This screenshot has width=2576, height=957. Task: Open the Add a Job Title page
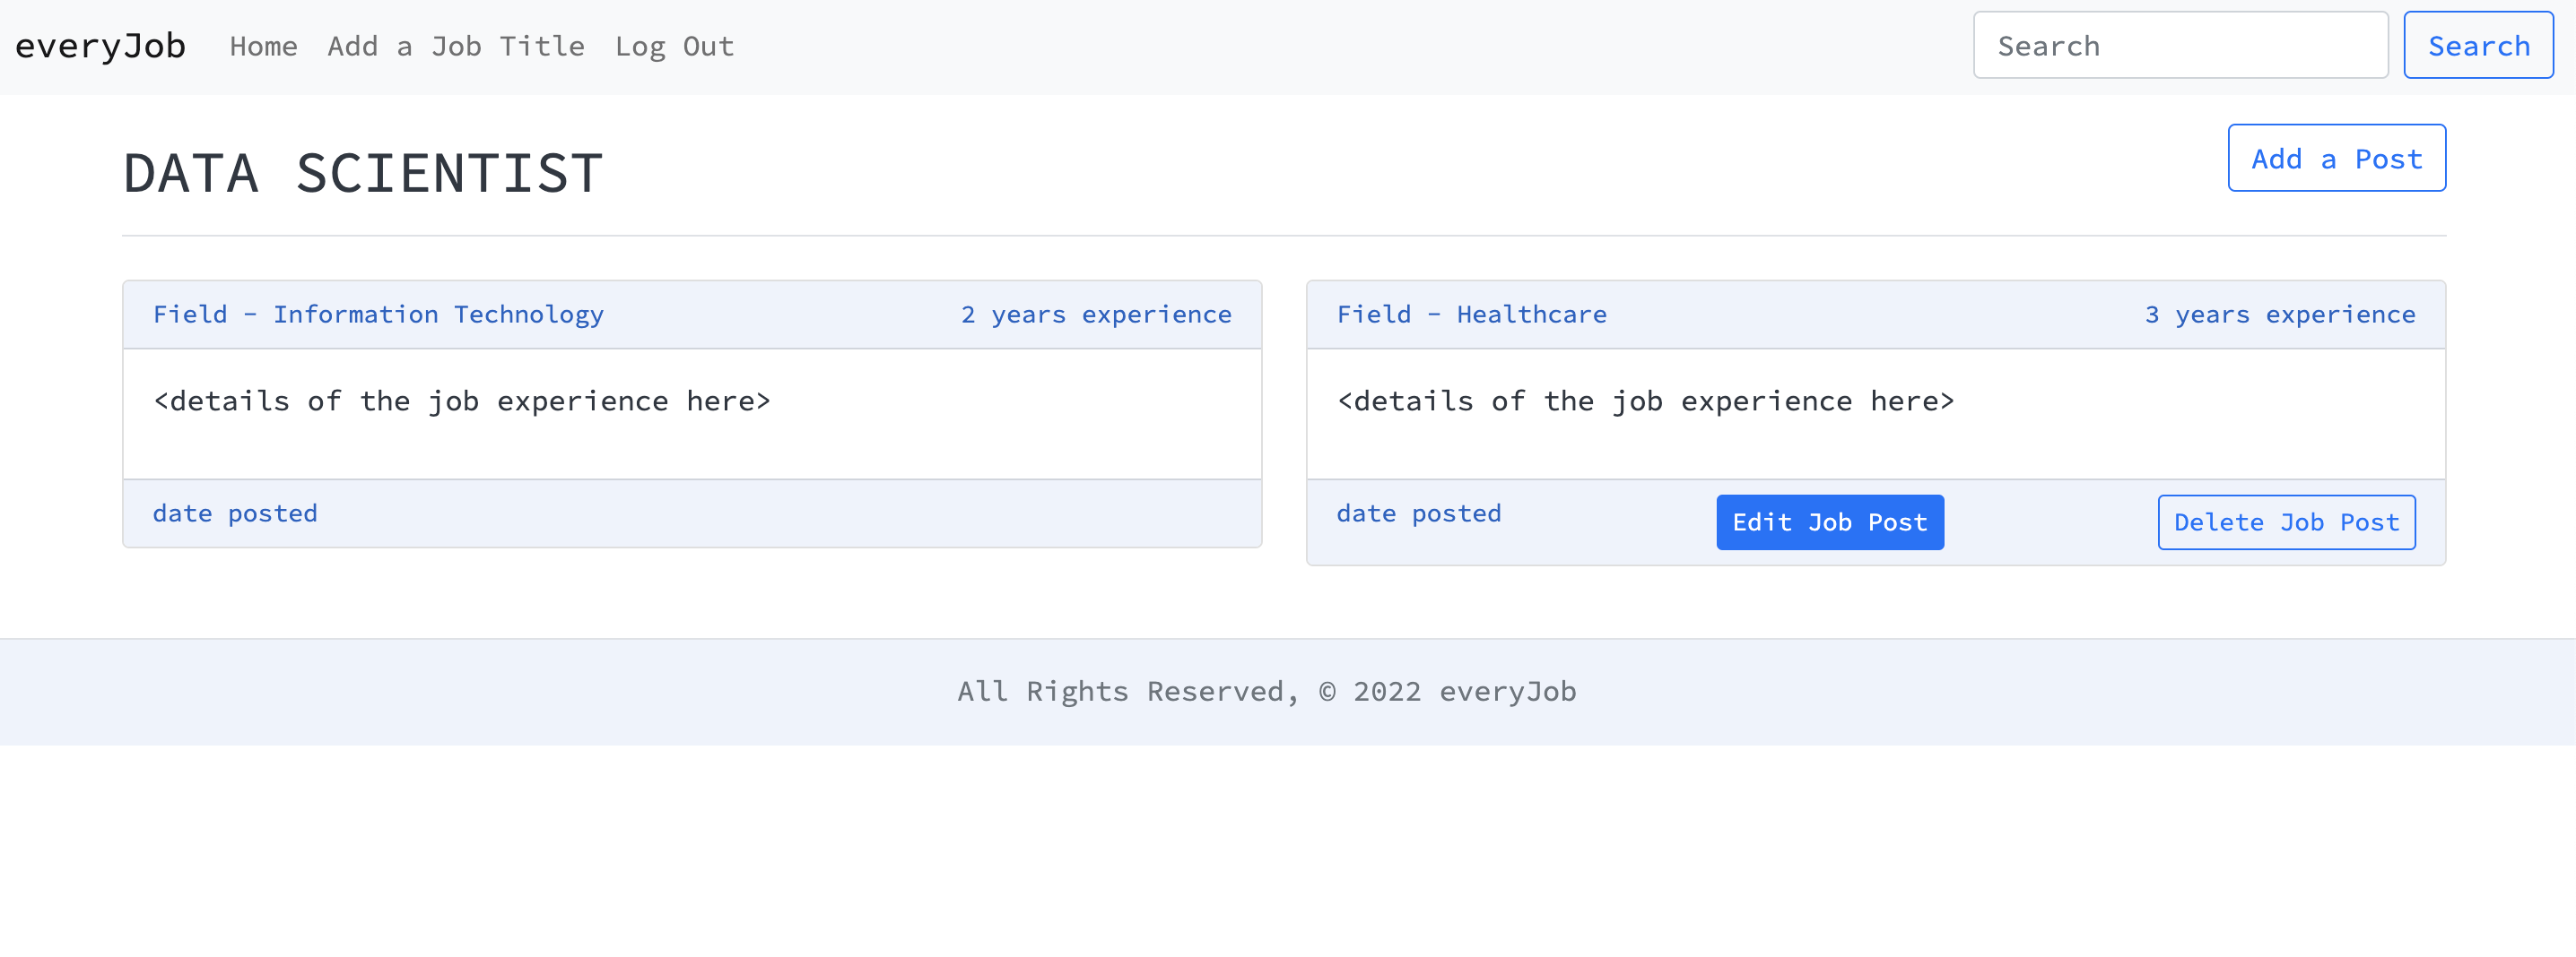point(456,46)
